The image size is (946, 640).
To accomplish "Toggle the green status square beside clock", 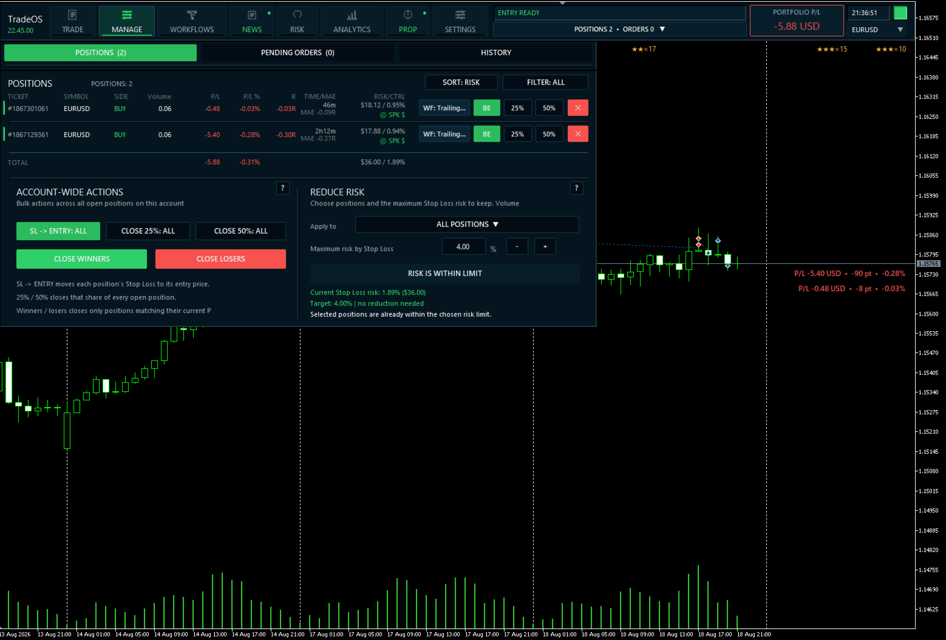I will coord(900,13).
